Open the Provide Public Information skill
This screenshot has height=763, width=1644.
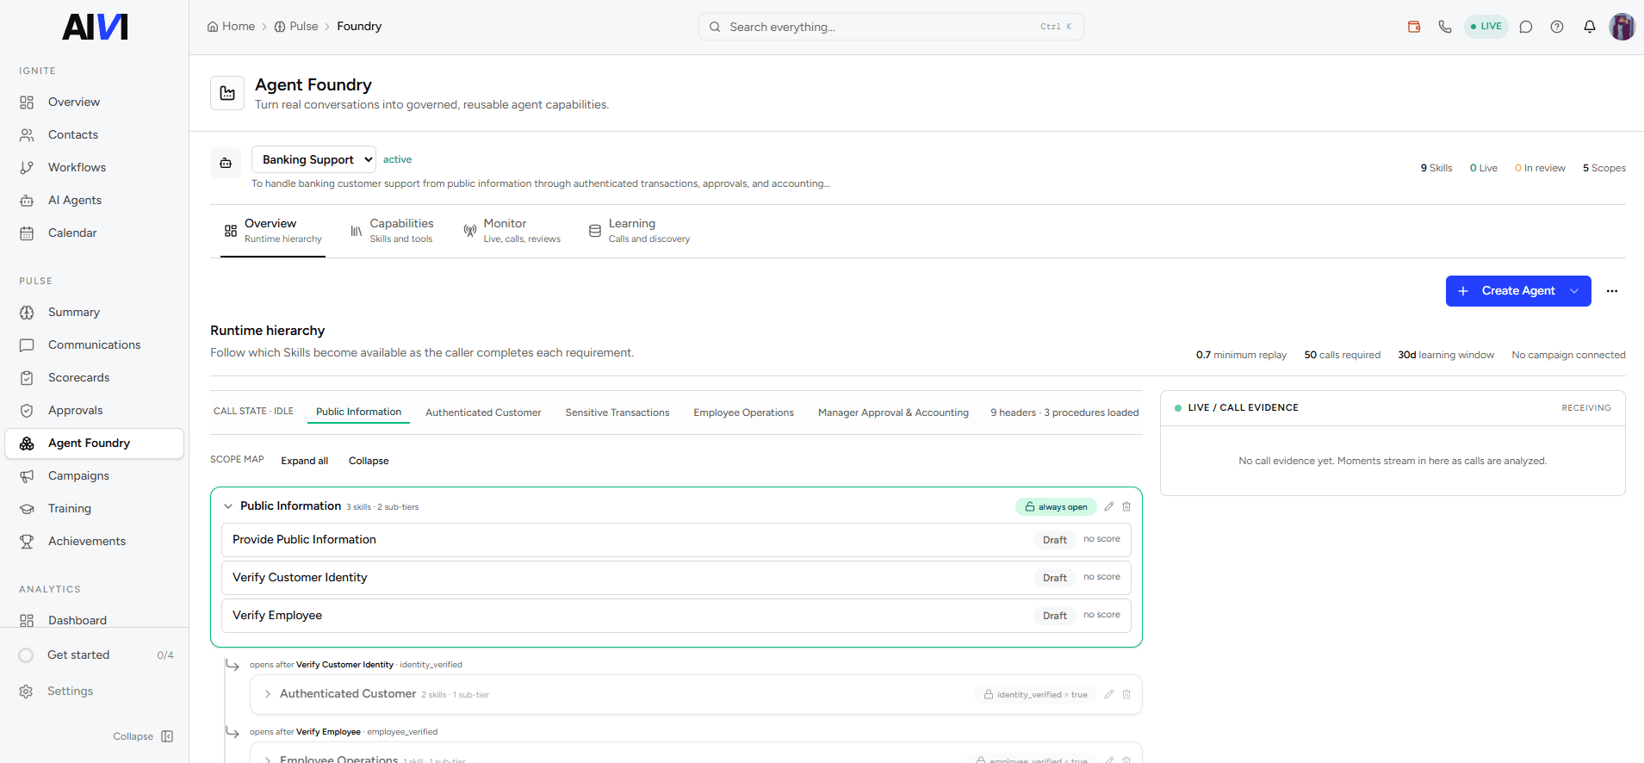coord(676,540)
